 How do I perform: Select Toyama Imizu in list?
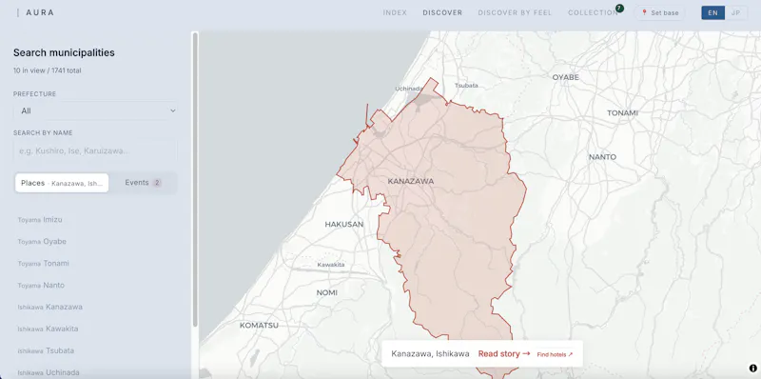click(x=40, y=220)
